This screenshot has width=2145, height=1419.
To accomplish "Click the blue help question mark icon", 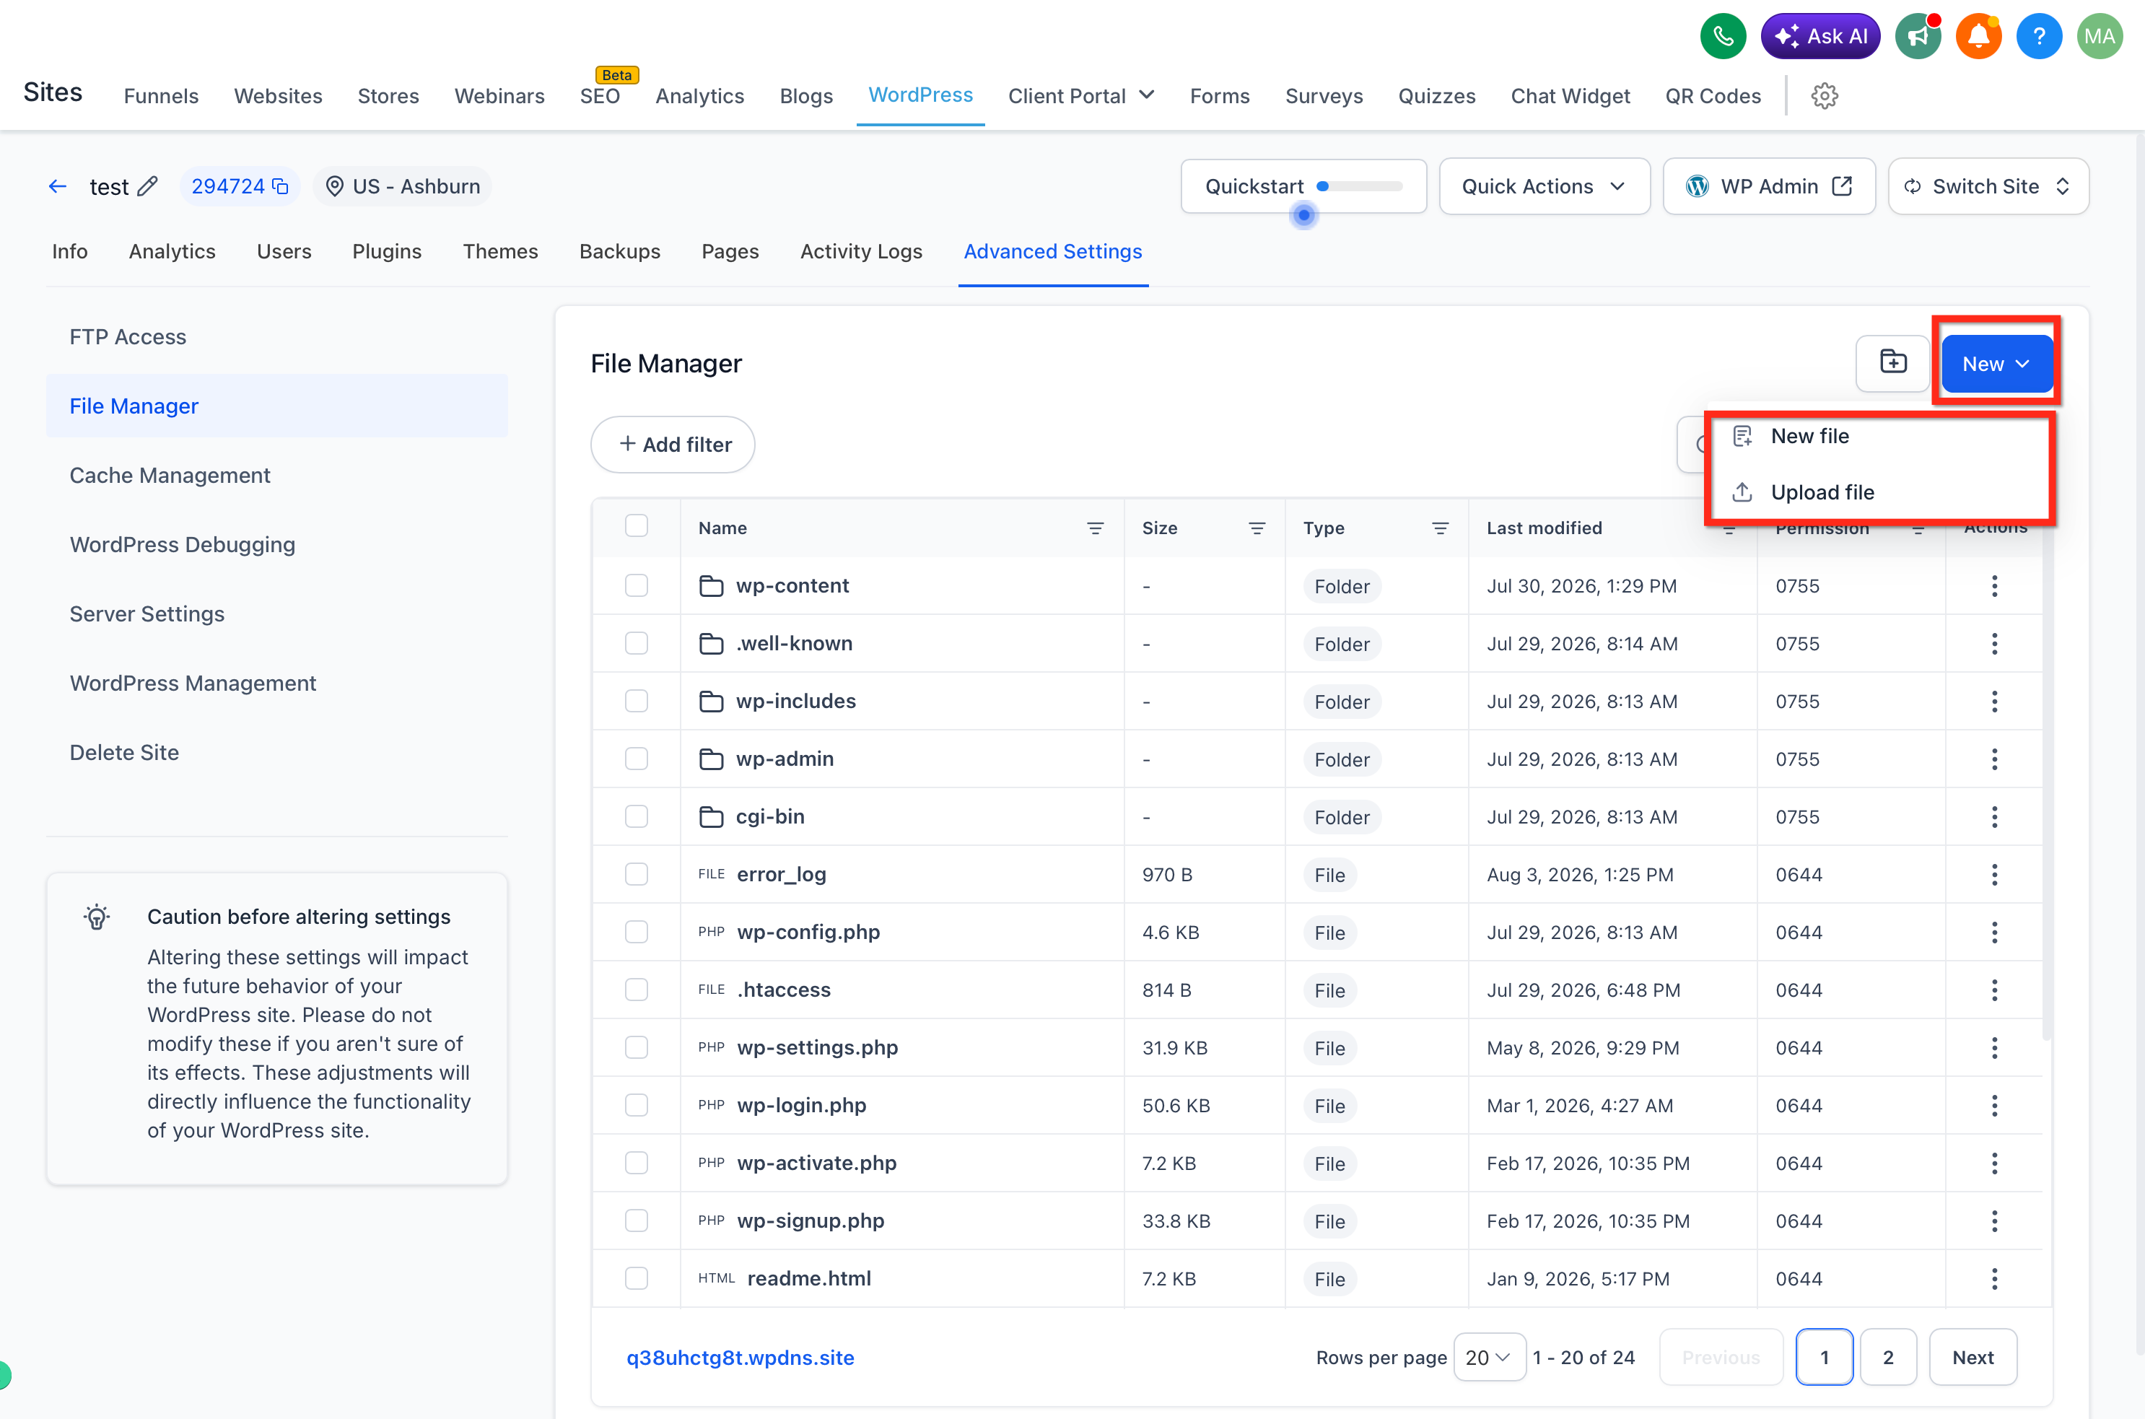I will [x=2039, y=36].
